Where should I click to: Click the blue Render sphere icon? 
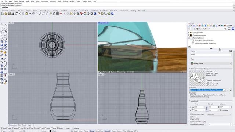95,14
